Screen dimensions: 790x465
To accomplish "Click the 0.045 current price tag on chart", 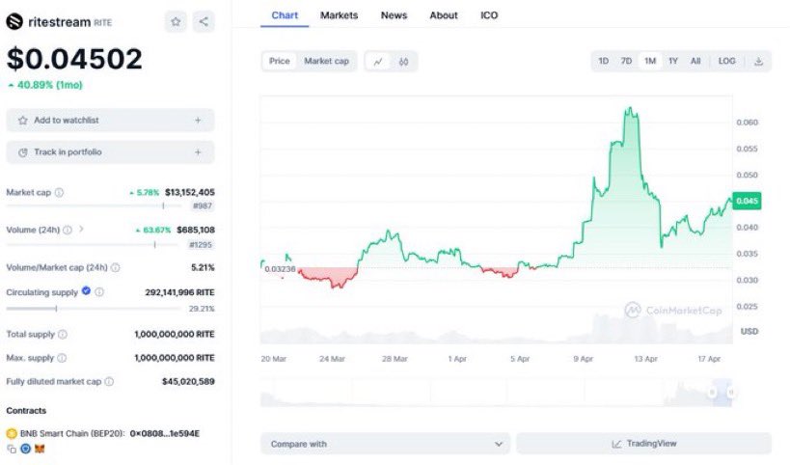I will (x=747, y=201).
